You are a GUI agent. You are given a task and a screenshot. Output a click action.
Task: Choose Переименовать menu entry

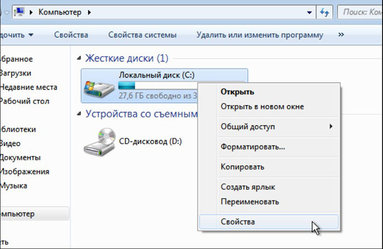[269, 201]
